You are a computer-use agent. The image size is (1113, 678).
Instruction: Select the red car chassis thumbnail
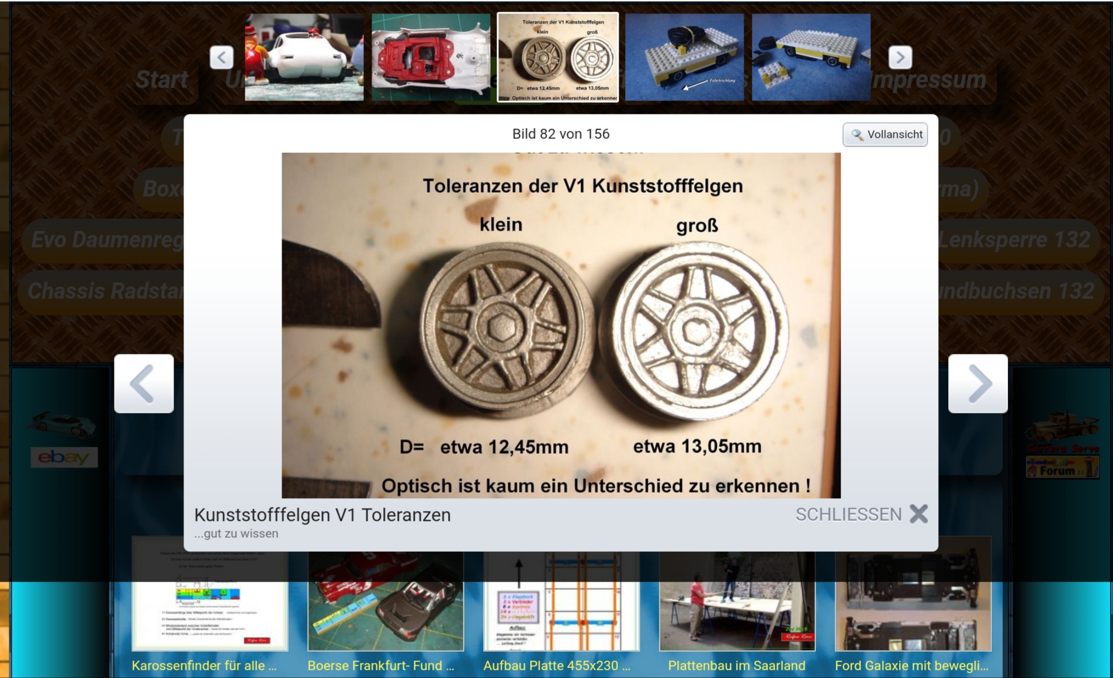(431, 57)
